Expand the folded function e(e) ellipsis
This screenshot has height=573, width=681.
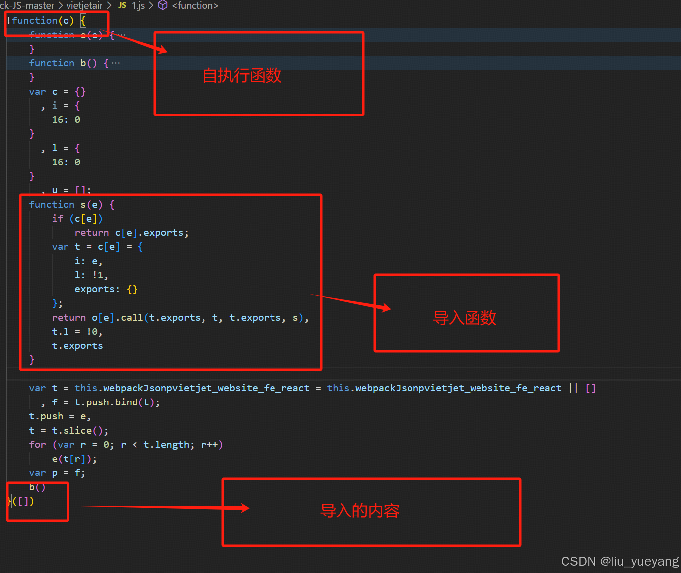122,35
